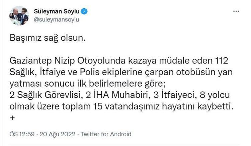The height and width of the screenshot is (146, 251).
Task: Open the tweet's three-dot more options menu
Action: pyautogui.click(x=236, y=11)
